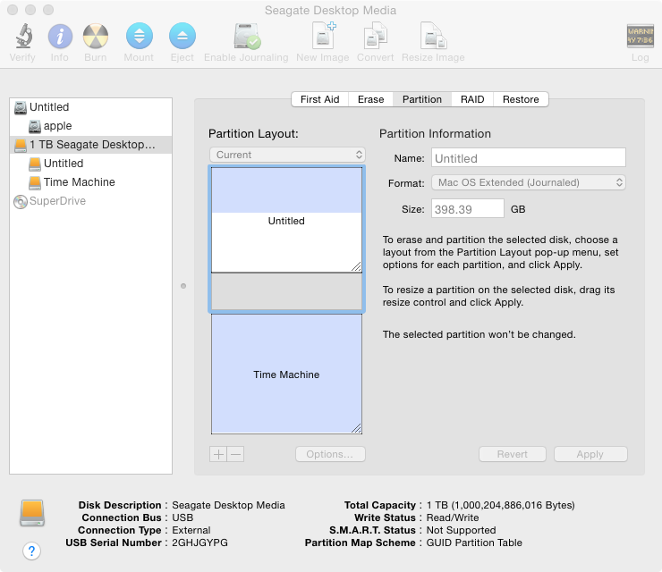Screen dimensions: 662x572
Task: Click the partition Size field
Action: tap(467, 209)
